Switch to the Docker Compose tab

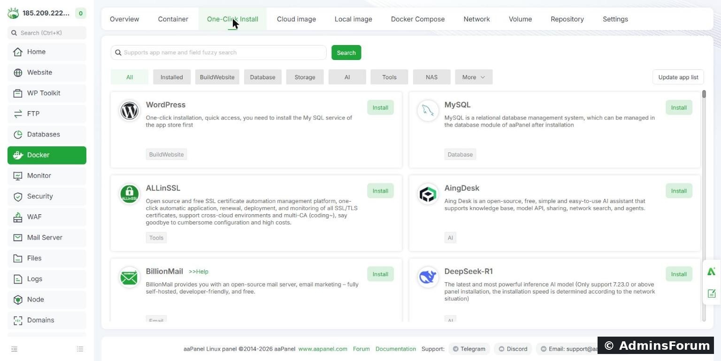(418, 19)
